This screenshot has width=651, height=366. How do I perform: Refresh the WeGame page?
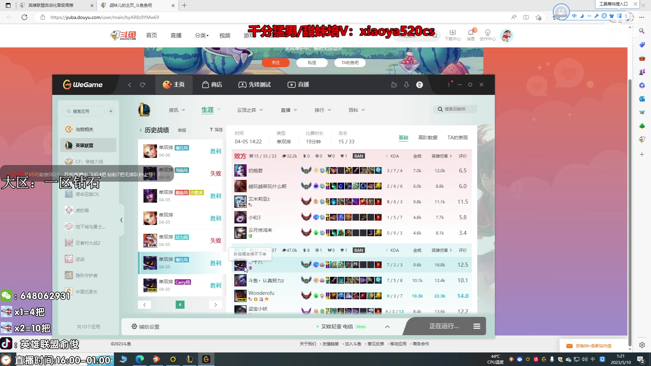pos(142,85)
